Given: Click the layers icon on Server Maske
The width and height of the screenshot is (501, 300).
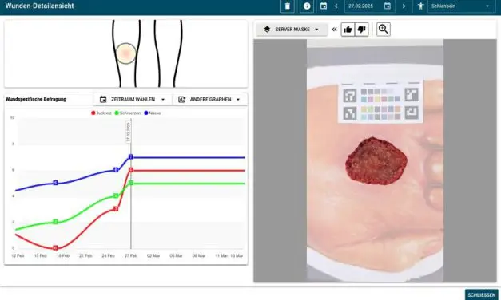Looking at the screenshot, I should point(267,30).
